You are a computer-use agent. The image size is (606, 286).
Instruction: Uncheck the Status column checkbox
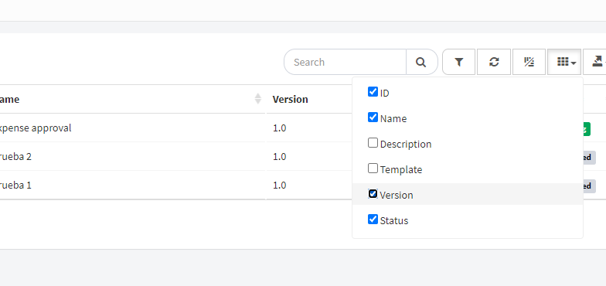373,220
